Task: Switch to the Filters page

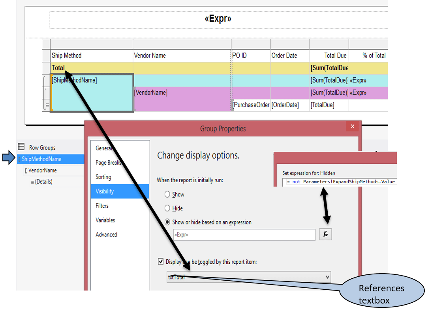Action: point(101,205)
